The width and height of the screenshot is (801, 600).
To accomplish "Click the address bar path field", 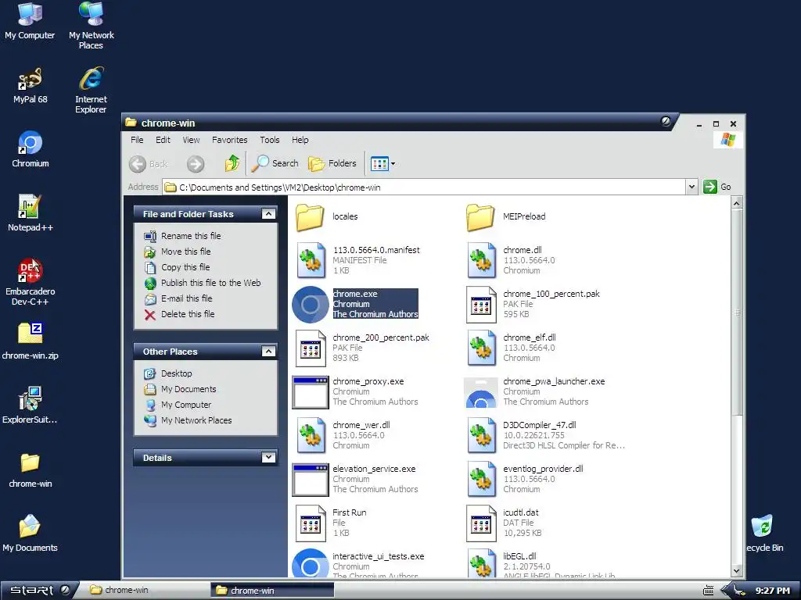I will (x=424, y=187).
